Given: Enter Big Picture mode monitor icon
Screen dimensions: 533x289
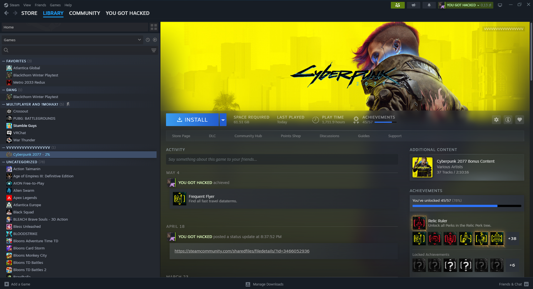Looking at the screenshot, I should (500, 5).
